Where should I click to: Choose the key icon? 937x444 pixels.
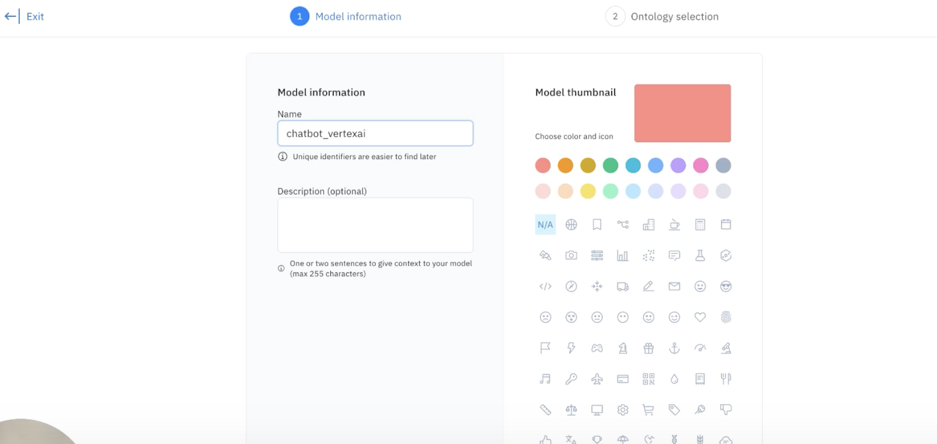click(572, 379)
